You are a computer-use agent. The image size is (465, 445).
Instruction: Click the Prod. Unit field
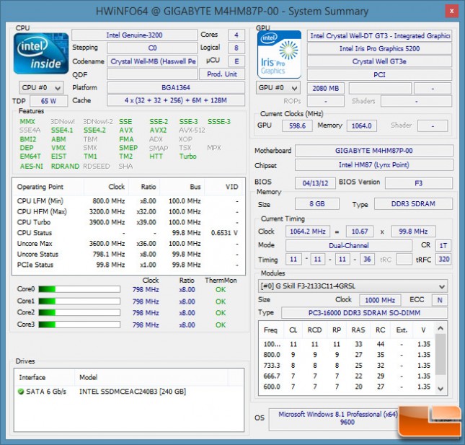coord(222,74)
